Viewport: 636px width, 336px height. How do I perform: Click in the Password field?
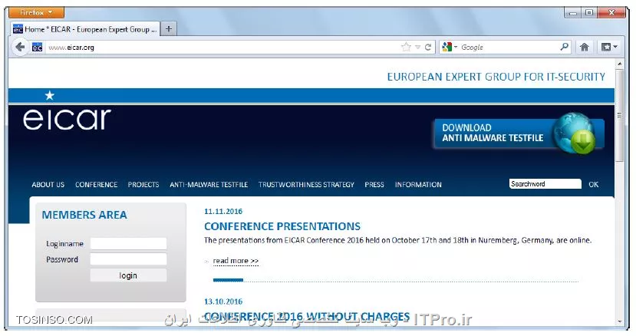tap(128, 259)
